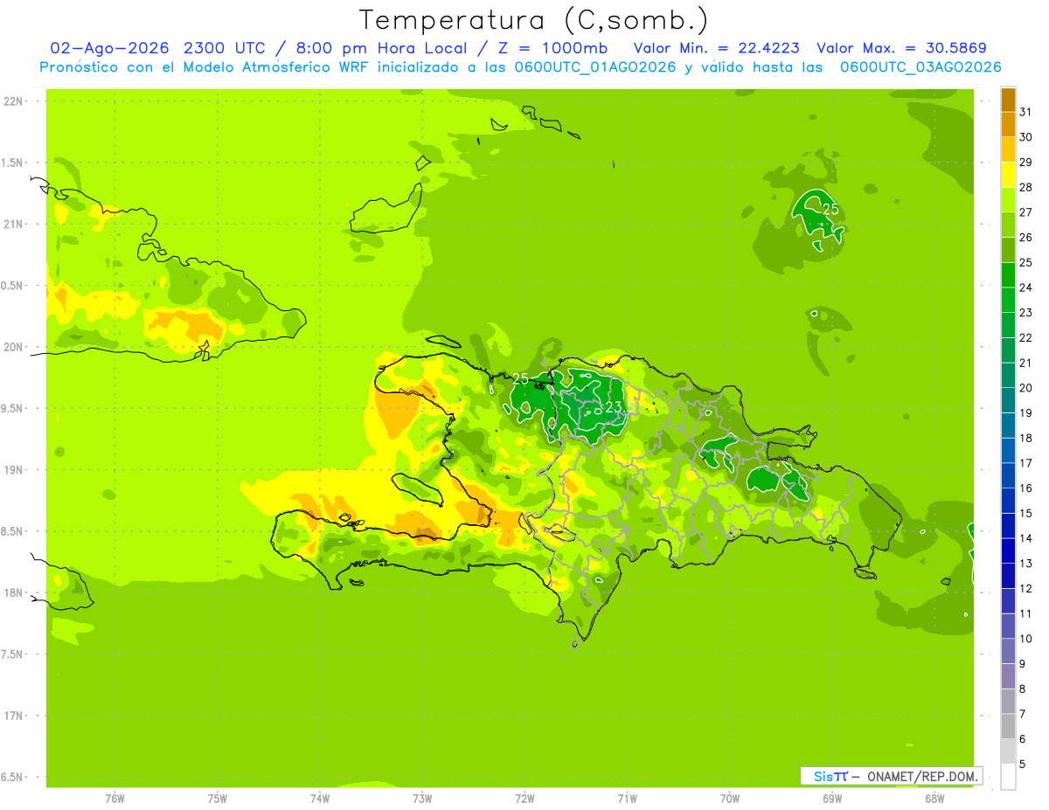The height and width of the screenshot is (810, 1049).
Task: Click the '23.5' contour label on the map
Action: 618,407
